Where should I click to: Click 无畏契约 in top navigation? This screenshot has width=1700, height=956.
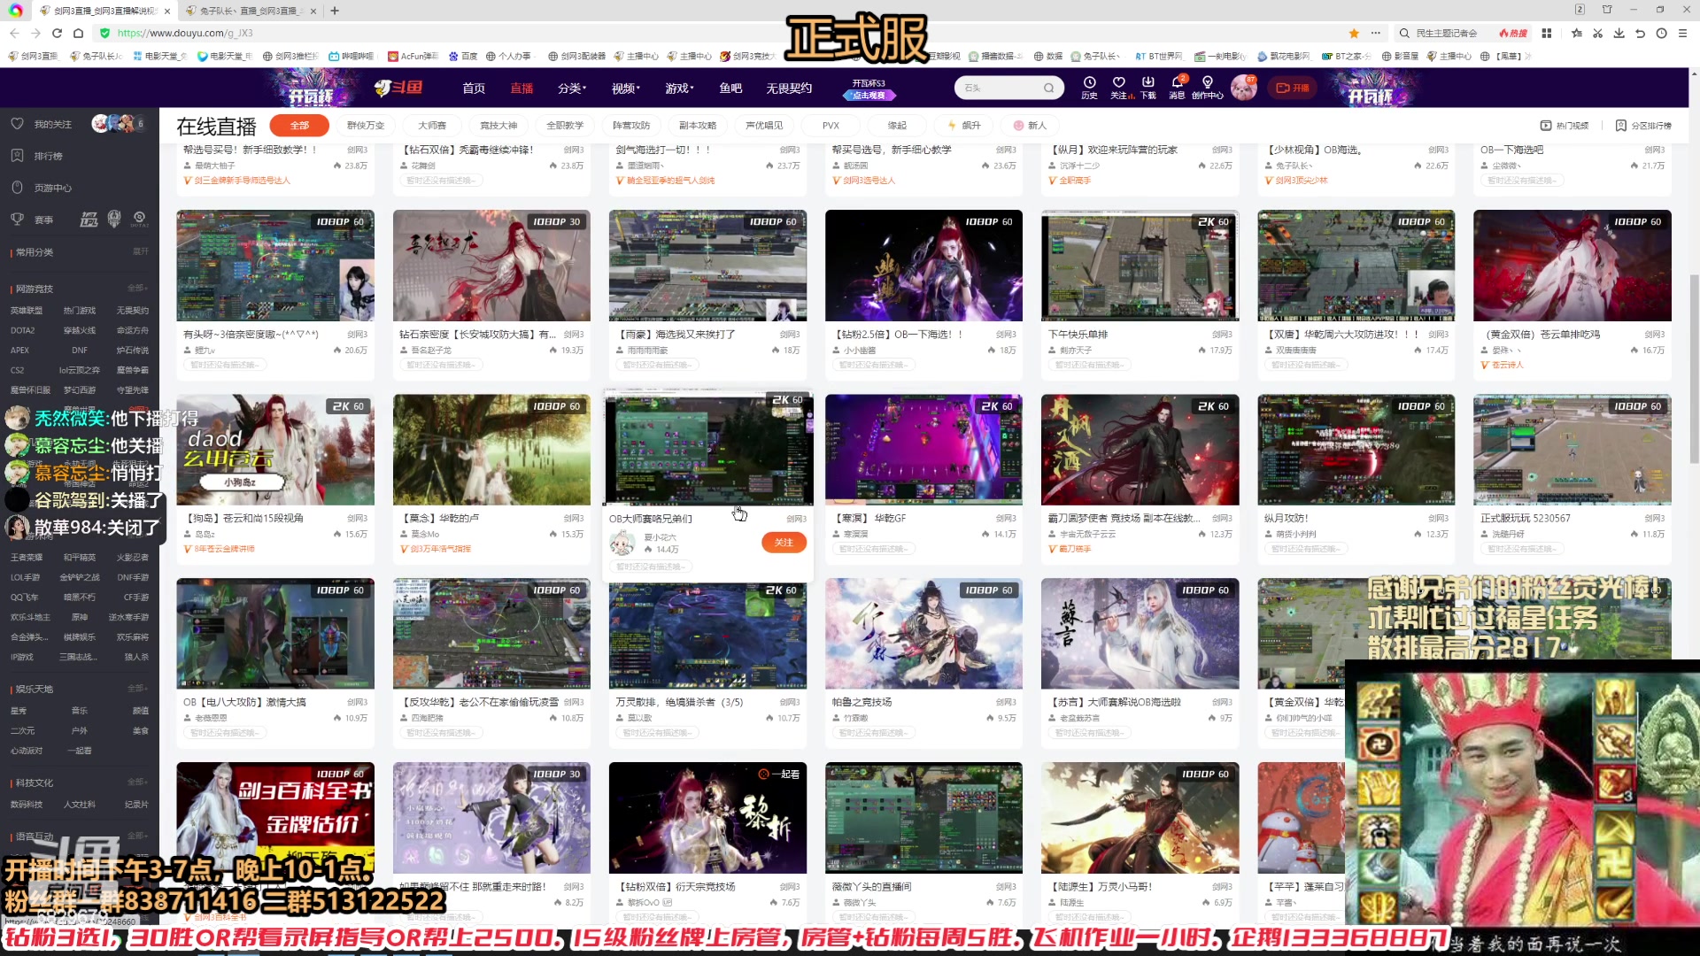(x=789, y=89)
